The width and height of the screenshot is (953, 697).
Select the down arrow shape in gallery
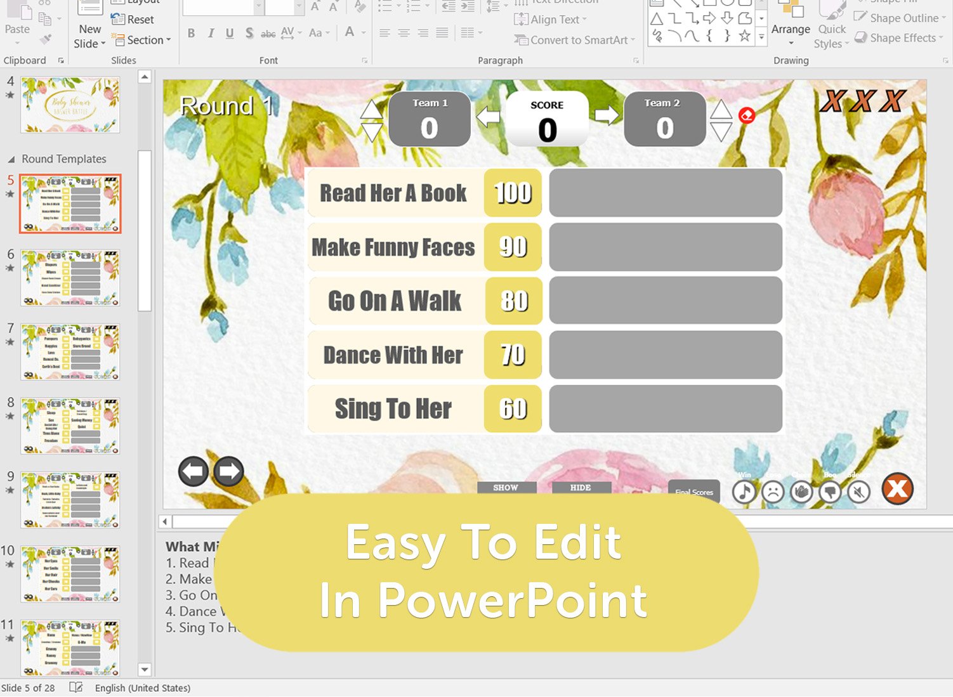727,18
